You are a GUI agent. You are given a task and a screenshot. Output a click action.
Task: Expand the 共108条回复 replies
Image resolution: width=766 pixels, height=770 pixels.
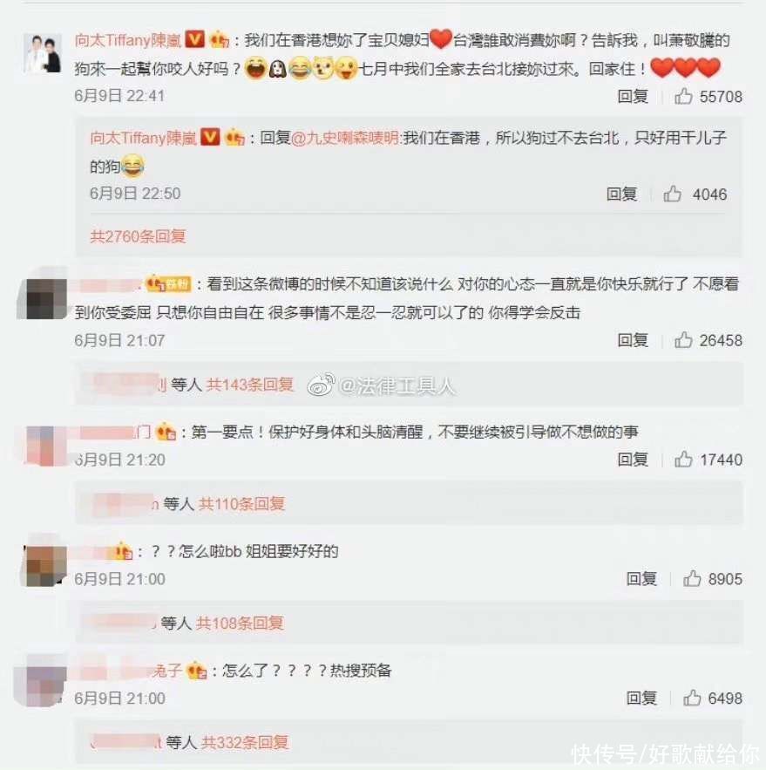pyautogui.click(x=240, y=623)
